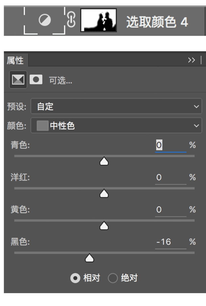The height and width of the screenshot is (306, 206).
Task: Select the layer mask thumbnail
Action: [x=99, y=20]
